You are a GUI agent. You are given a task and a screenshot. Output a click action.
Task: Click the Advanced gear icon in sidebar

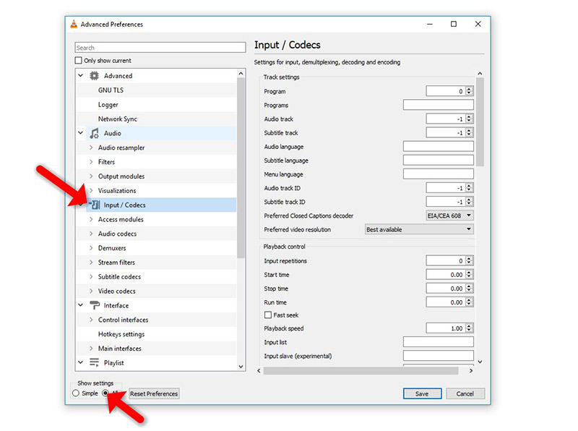[93, 75]
